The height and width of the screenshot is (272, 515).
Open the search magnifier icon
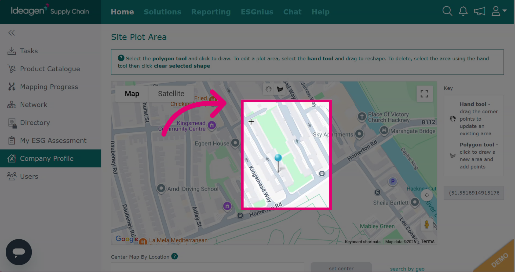tap(447, 11)
